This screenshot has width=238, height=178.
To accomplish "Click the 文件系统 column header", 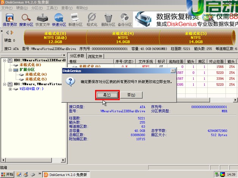I will (146, 62).
